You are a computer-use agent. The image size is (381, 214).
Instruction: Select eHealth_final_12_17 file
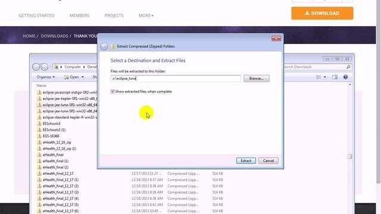[x=58, y=174]
